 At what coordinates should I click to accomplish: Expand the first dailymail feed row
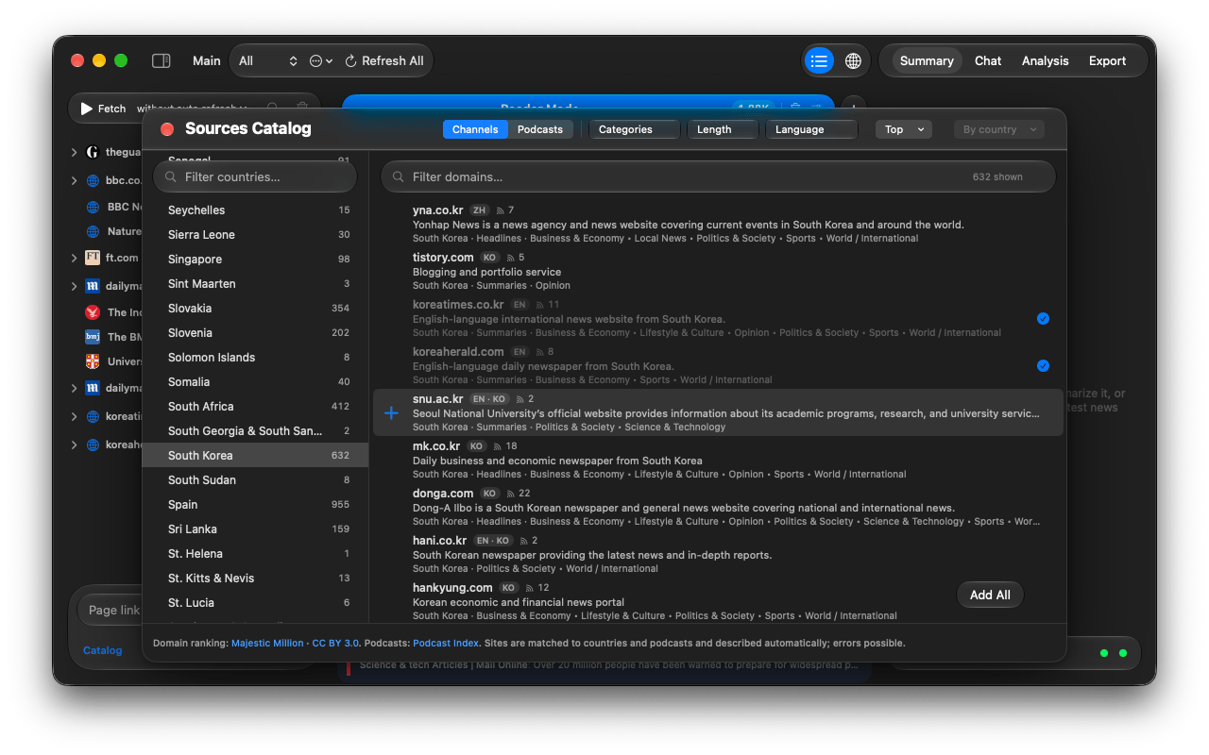click(75, 286)
